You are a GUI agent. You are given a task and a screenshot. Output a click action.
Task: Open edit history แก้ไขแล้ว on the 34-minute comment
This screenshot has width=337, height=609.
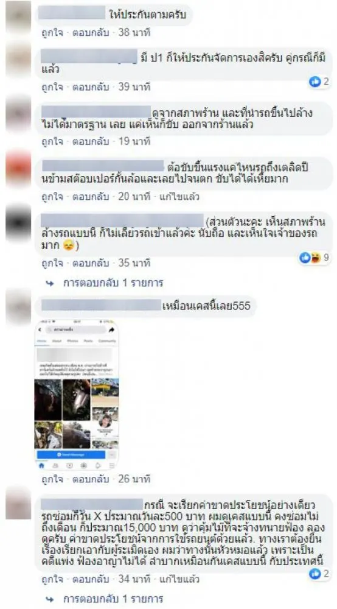(x=179, y=580)
